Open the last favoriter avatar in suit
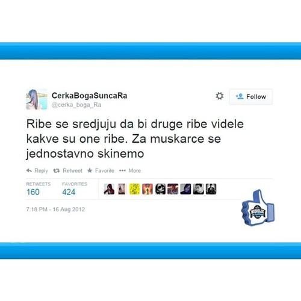This screenshot has height=301, width=301. click(211, 189)
